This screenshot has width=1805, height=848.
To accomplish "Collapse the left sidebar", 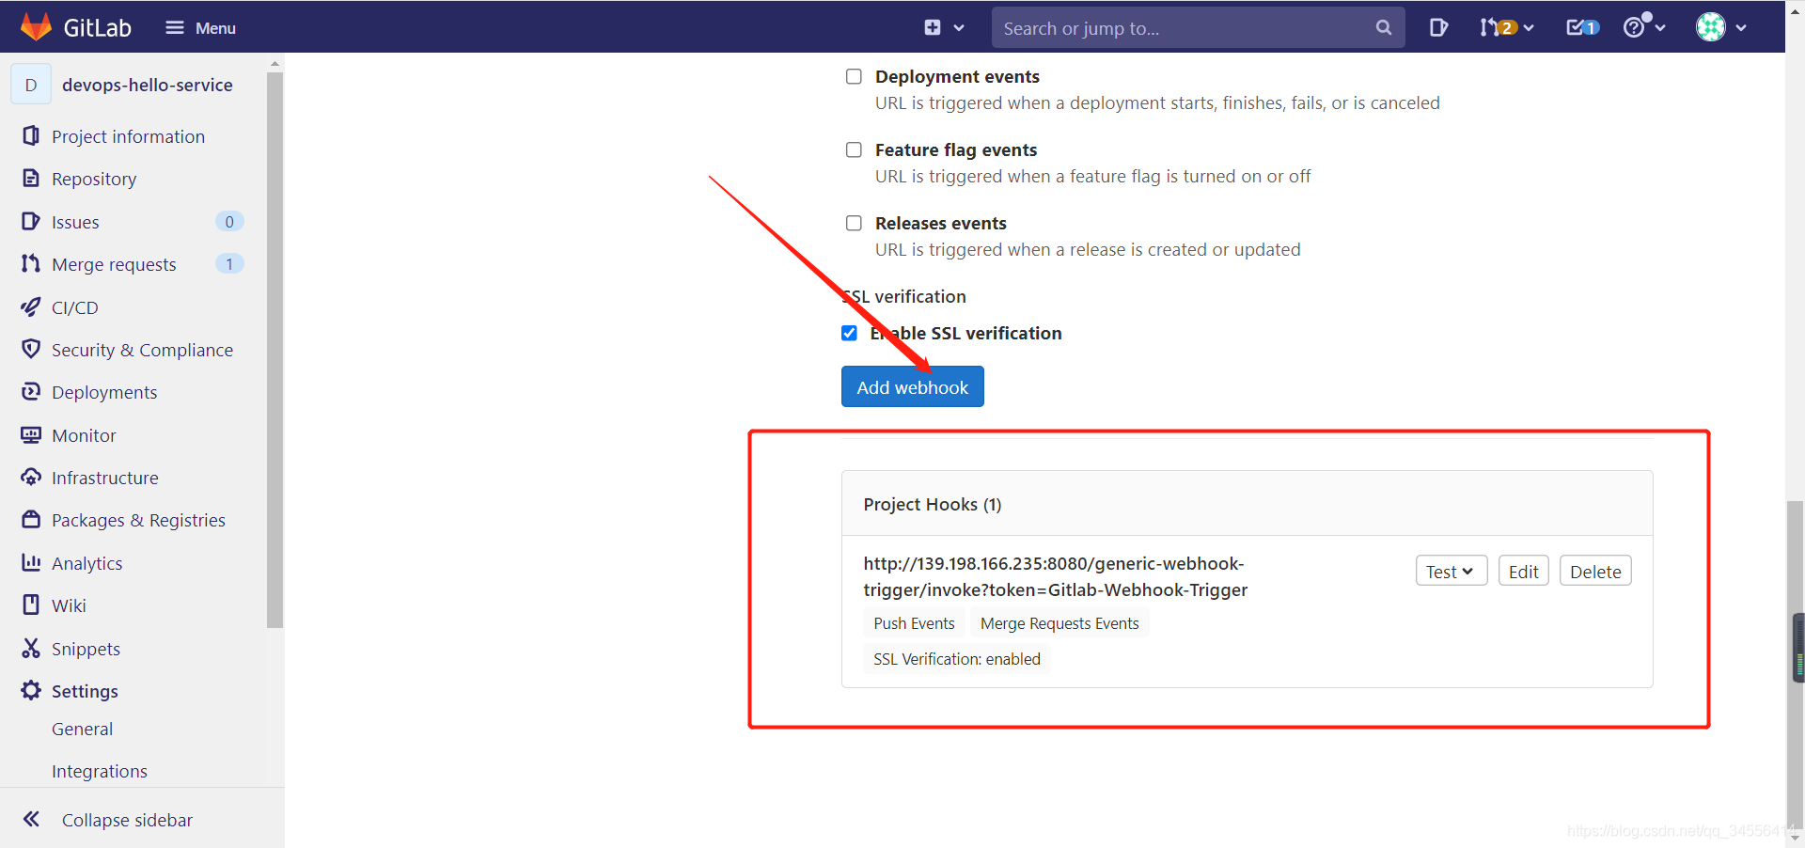I will pos(126,819).
